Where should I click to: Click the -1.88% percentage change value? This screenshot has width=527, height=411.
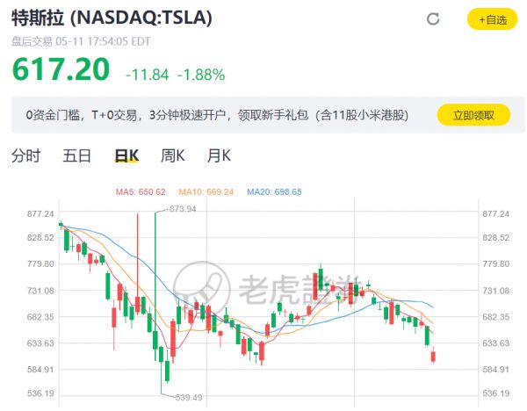200,74
